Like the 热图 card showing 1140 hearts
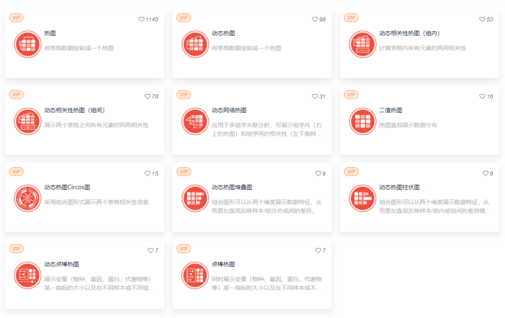505x318 pixels. (141, 19)
